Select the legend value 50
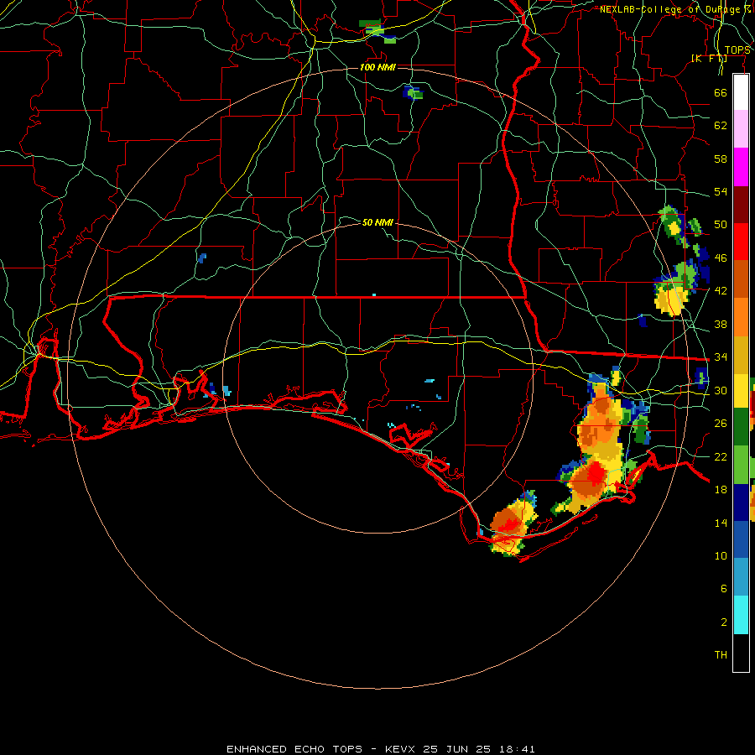Viewport: 755px width, 755px height. (x=721, y=225)
